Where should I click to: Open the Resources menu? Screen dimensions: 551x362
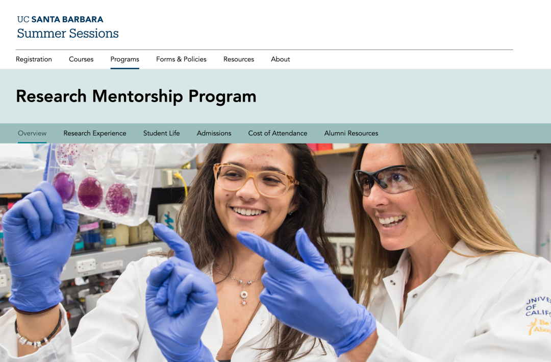[x=238, y=59]
